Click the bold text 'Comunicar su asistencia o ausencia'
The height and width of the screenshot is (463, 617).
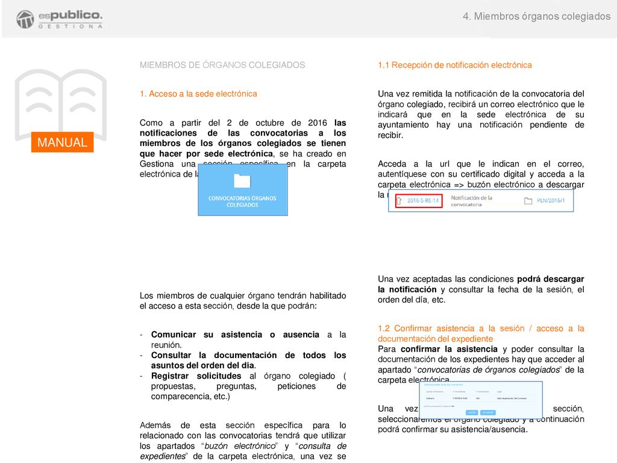(236, 334)
